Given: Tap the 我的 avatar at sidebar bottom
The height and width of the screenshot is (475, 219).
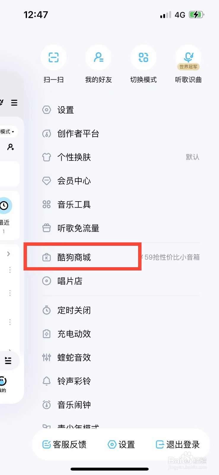Looking at the screenshot, I should pyautogui.click(x=4, y=381).
